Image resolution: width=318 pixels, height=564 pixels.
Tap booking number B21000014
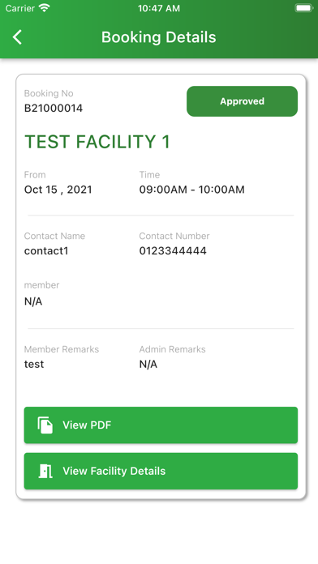click(54, 109)
